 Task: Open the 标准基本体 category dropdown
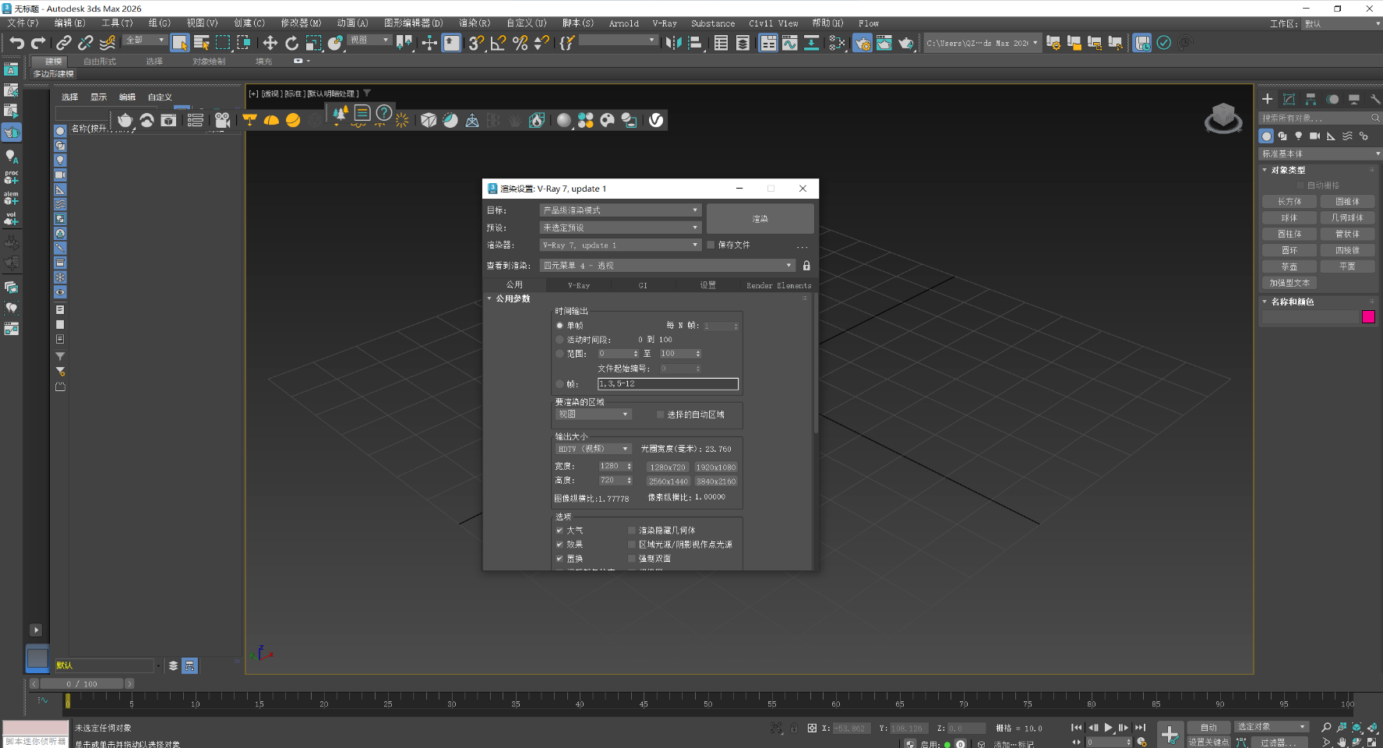1320,153
